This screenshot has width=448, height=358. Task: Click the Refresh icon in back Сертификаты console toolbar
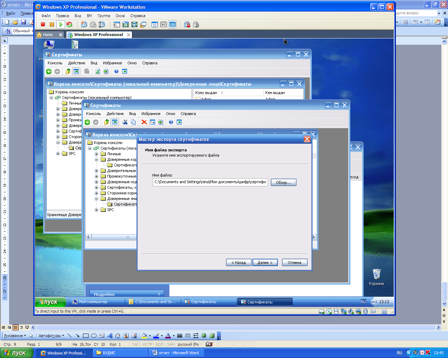point(98,71)
